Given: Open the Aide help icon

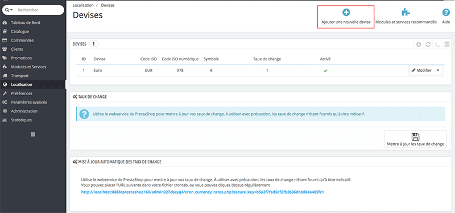Looking at the screenshot, I should pyautogui.click(x=446, y=12).
